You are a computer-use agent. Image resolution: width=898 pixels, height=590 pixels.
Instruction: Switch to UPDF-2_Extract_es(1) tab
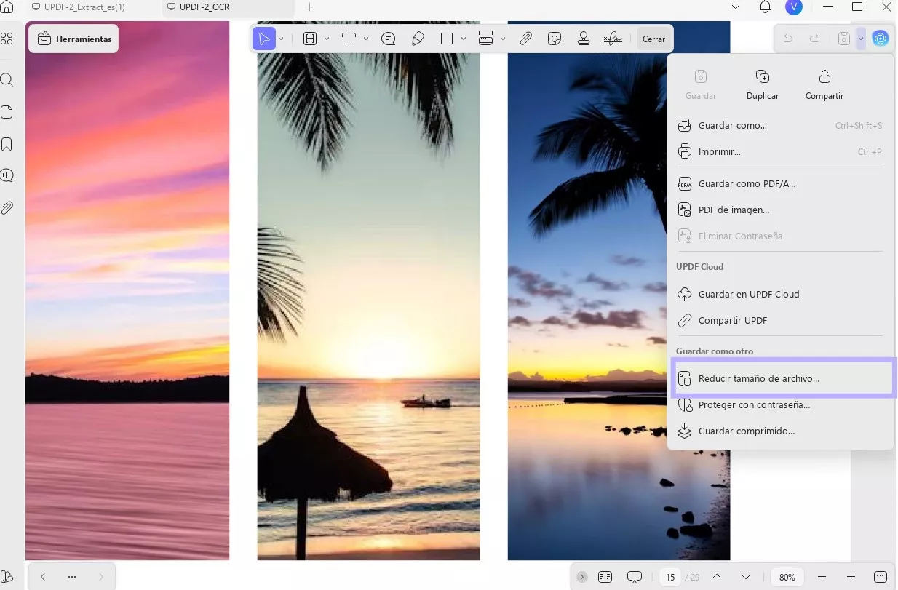84,7
